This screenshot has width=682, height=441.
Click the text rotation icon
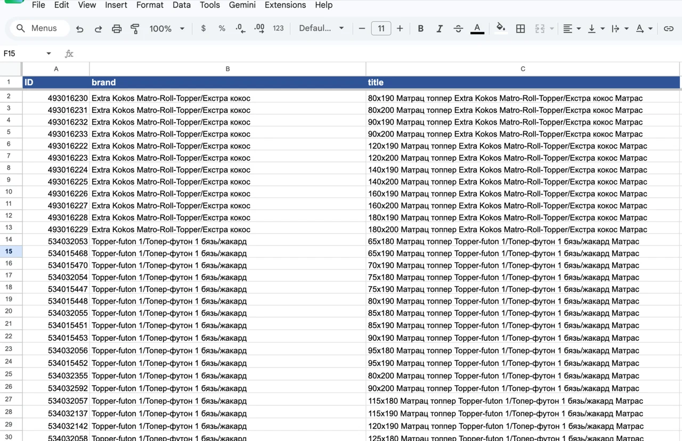[640, 29]
